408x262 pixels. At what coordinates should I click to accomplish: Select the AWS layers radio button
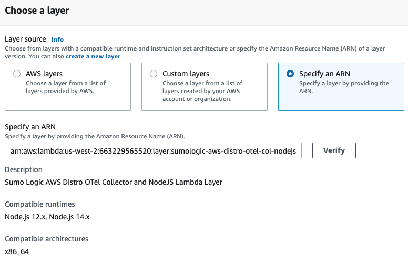pyautogui.click(x=17, y=74)
